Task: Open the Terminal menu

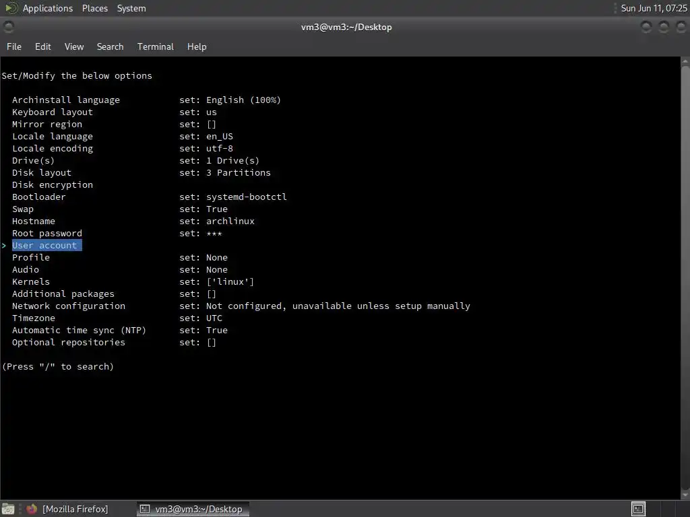Action: (x=156, y=46)
